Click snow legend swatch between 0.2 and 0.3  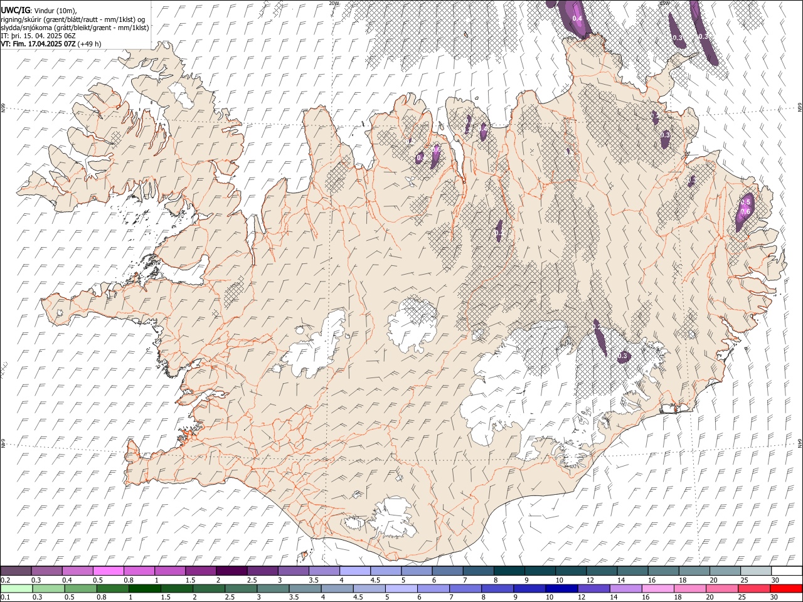tap(16, 571)
